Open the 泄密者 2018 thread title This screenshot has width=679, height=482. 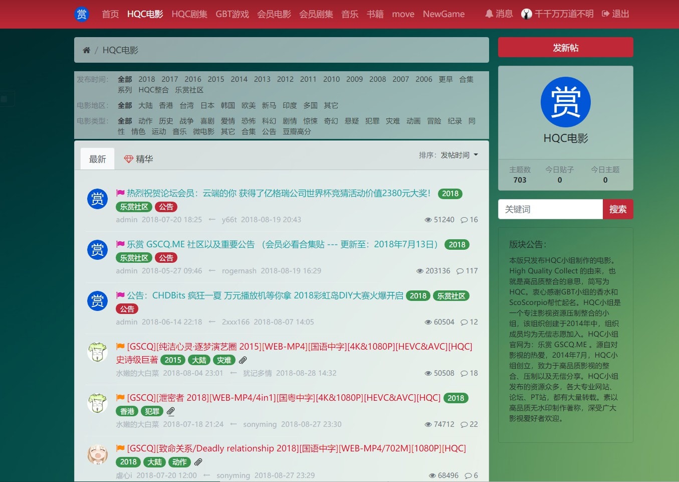[284, 398]
